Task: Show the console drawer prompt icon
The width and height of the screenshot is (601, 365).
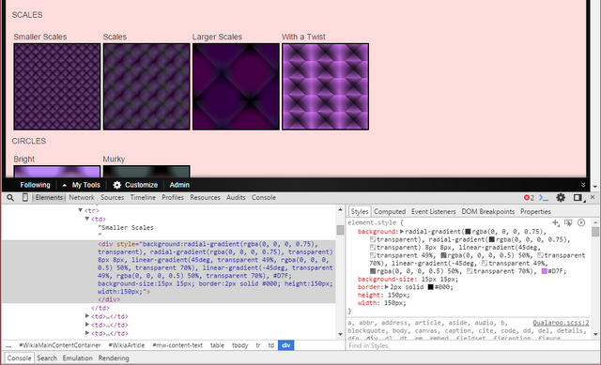Action: (544, 198)
